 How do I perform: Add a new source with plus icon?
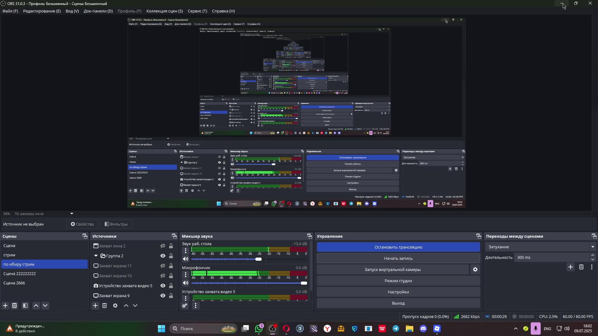click(x=95, y=306)
